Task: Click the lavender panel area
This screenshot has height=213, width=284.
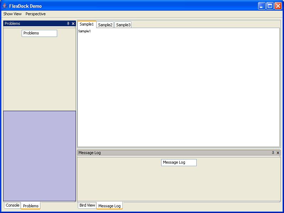Action: click(39, 156)
